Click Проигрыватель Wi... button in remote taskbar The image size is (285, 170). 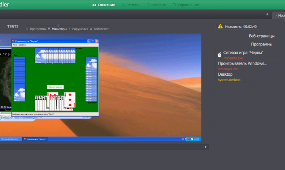pyautogui.click(x=10, y=139)
